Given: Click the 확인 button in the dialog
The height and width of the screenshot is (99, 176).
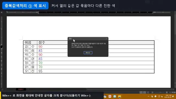Looking at the screenshot, I should 88,53.
